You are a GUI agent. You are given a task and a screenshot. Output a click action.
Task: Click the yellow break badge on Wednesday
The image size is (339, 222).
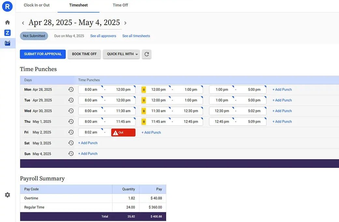click(x=144, y=111)
